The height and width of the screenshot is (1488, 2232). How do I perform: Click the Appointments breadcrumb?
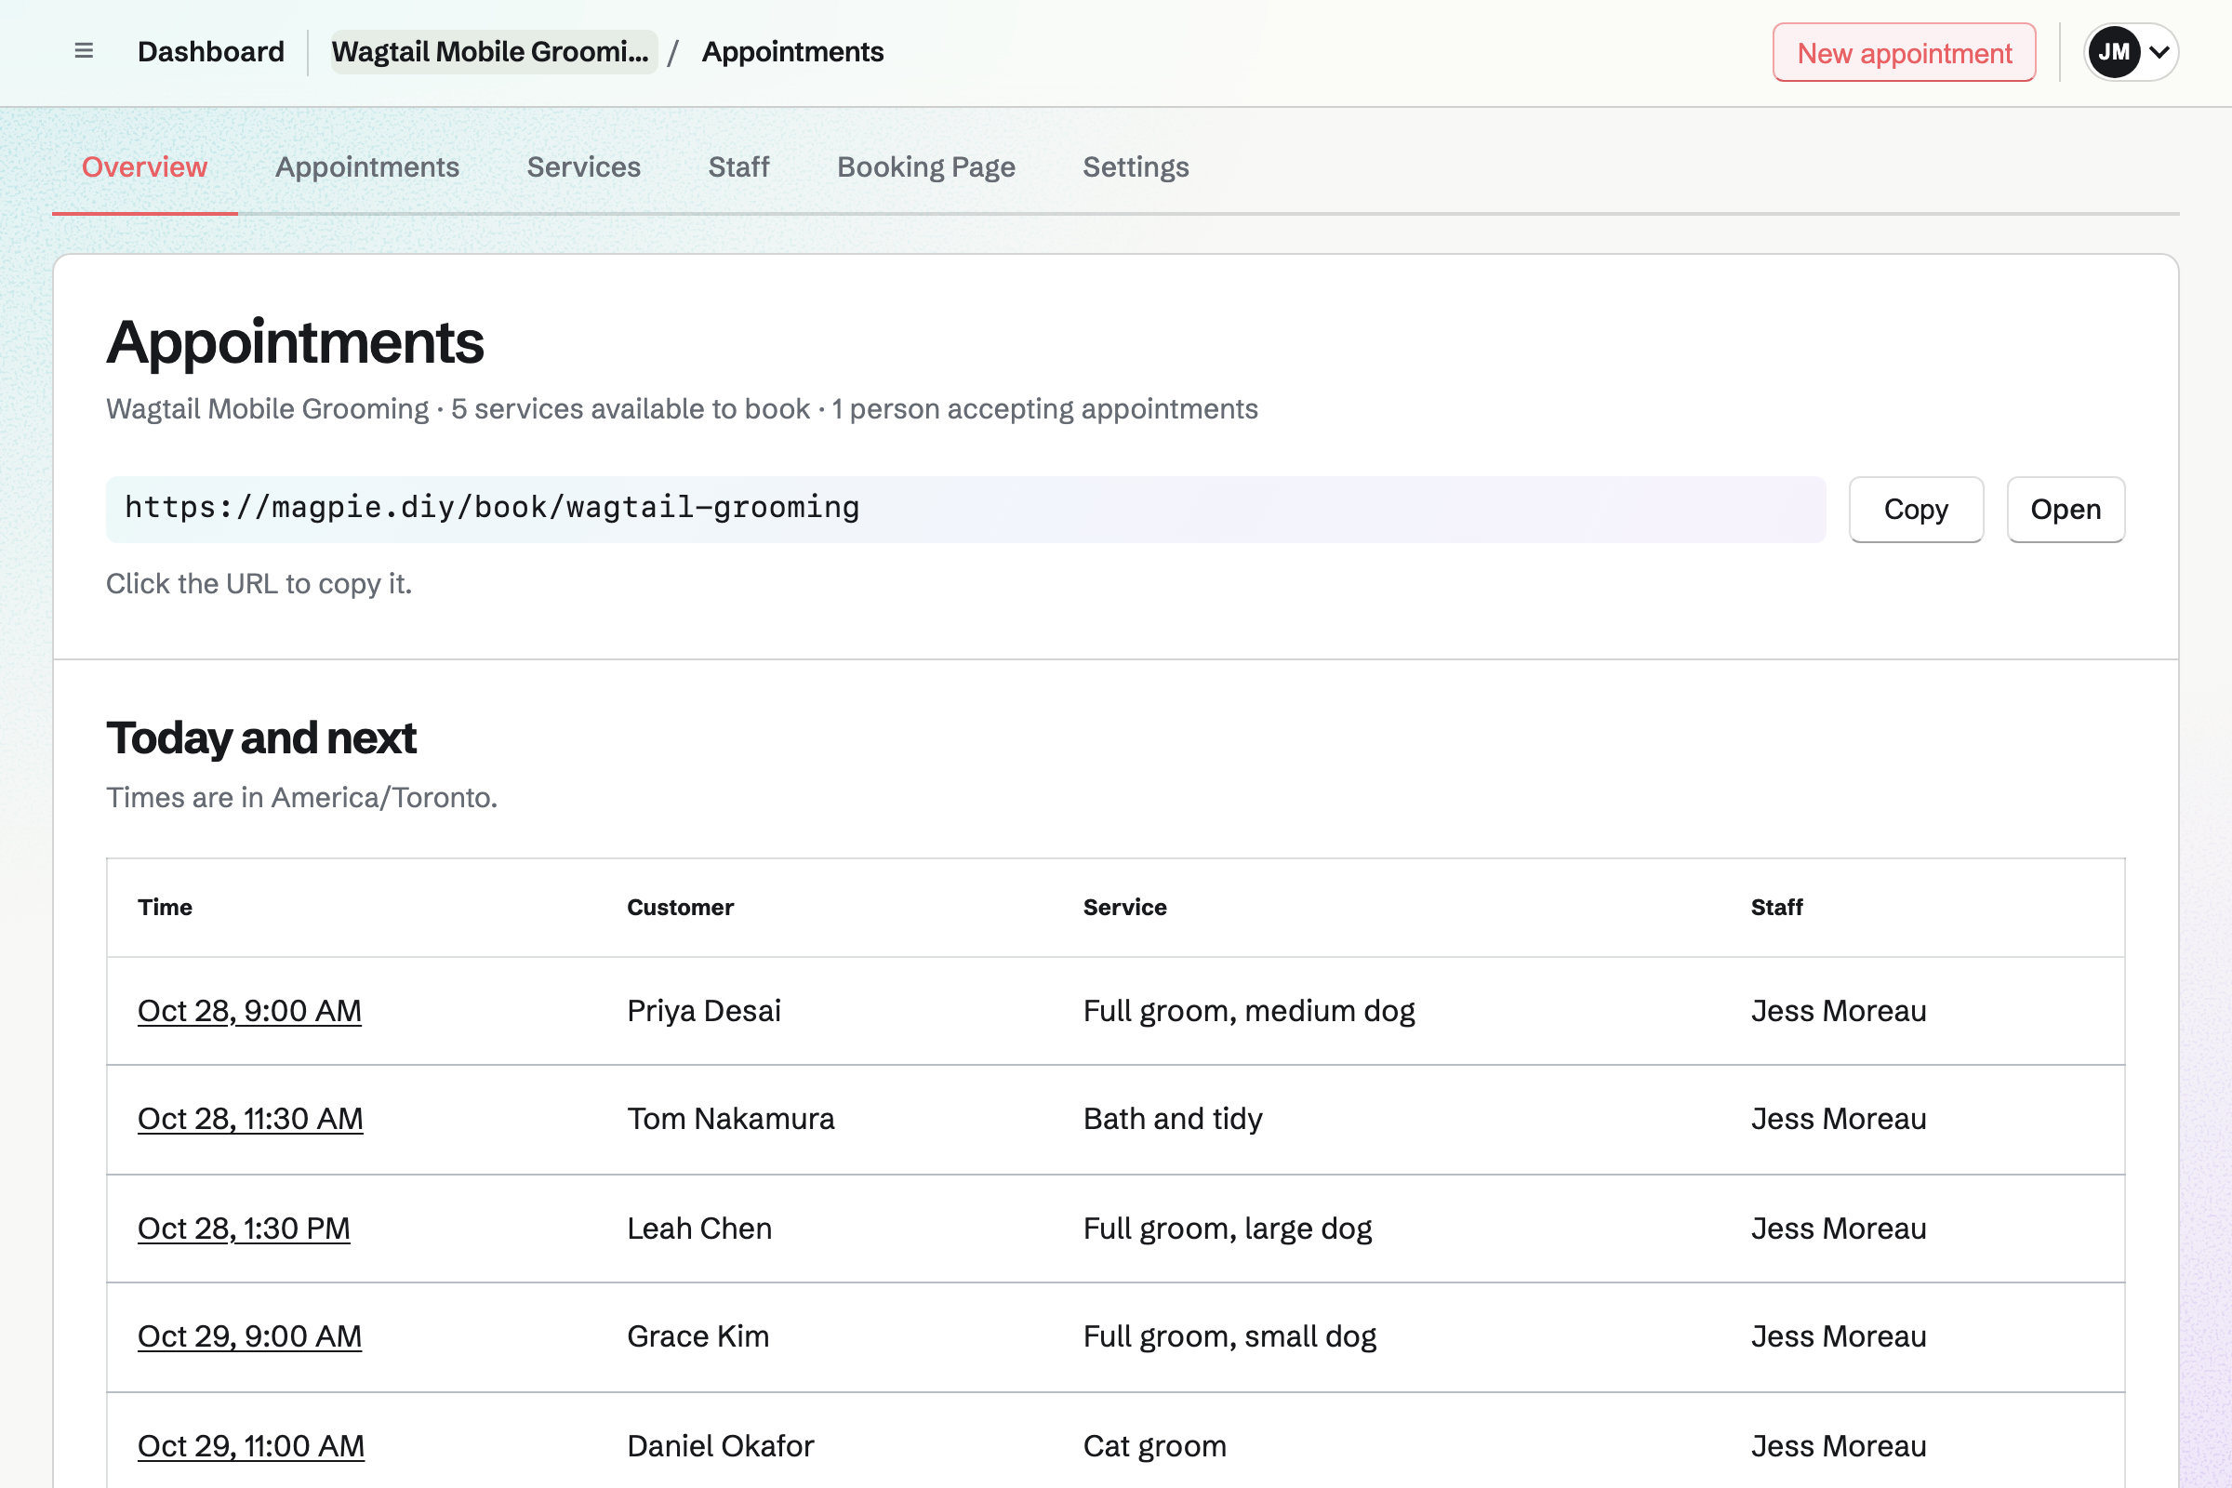792,51
